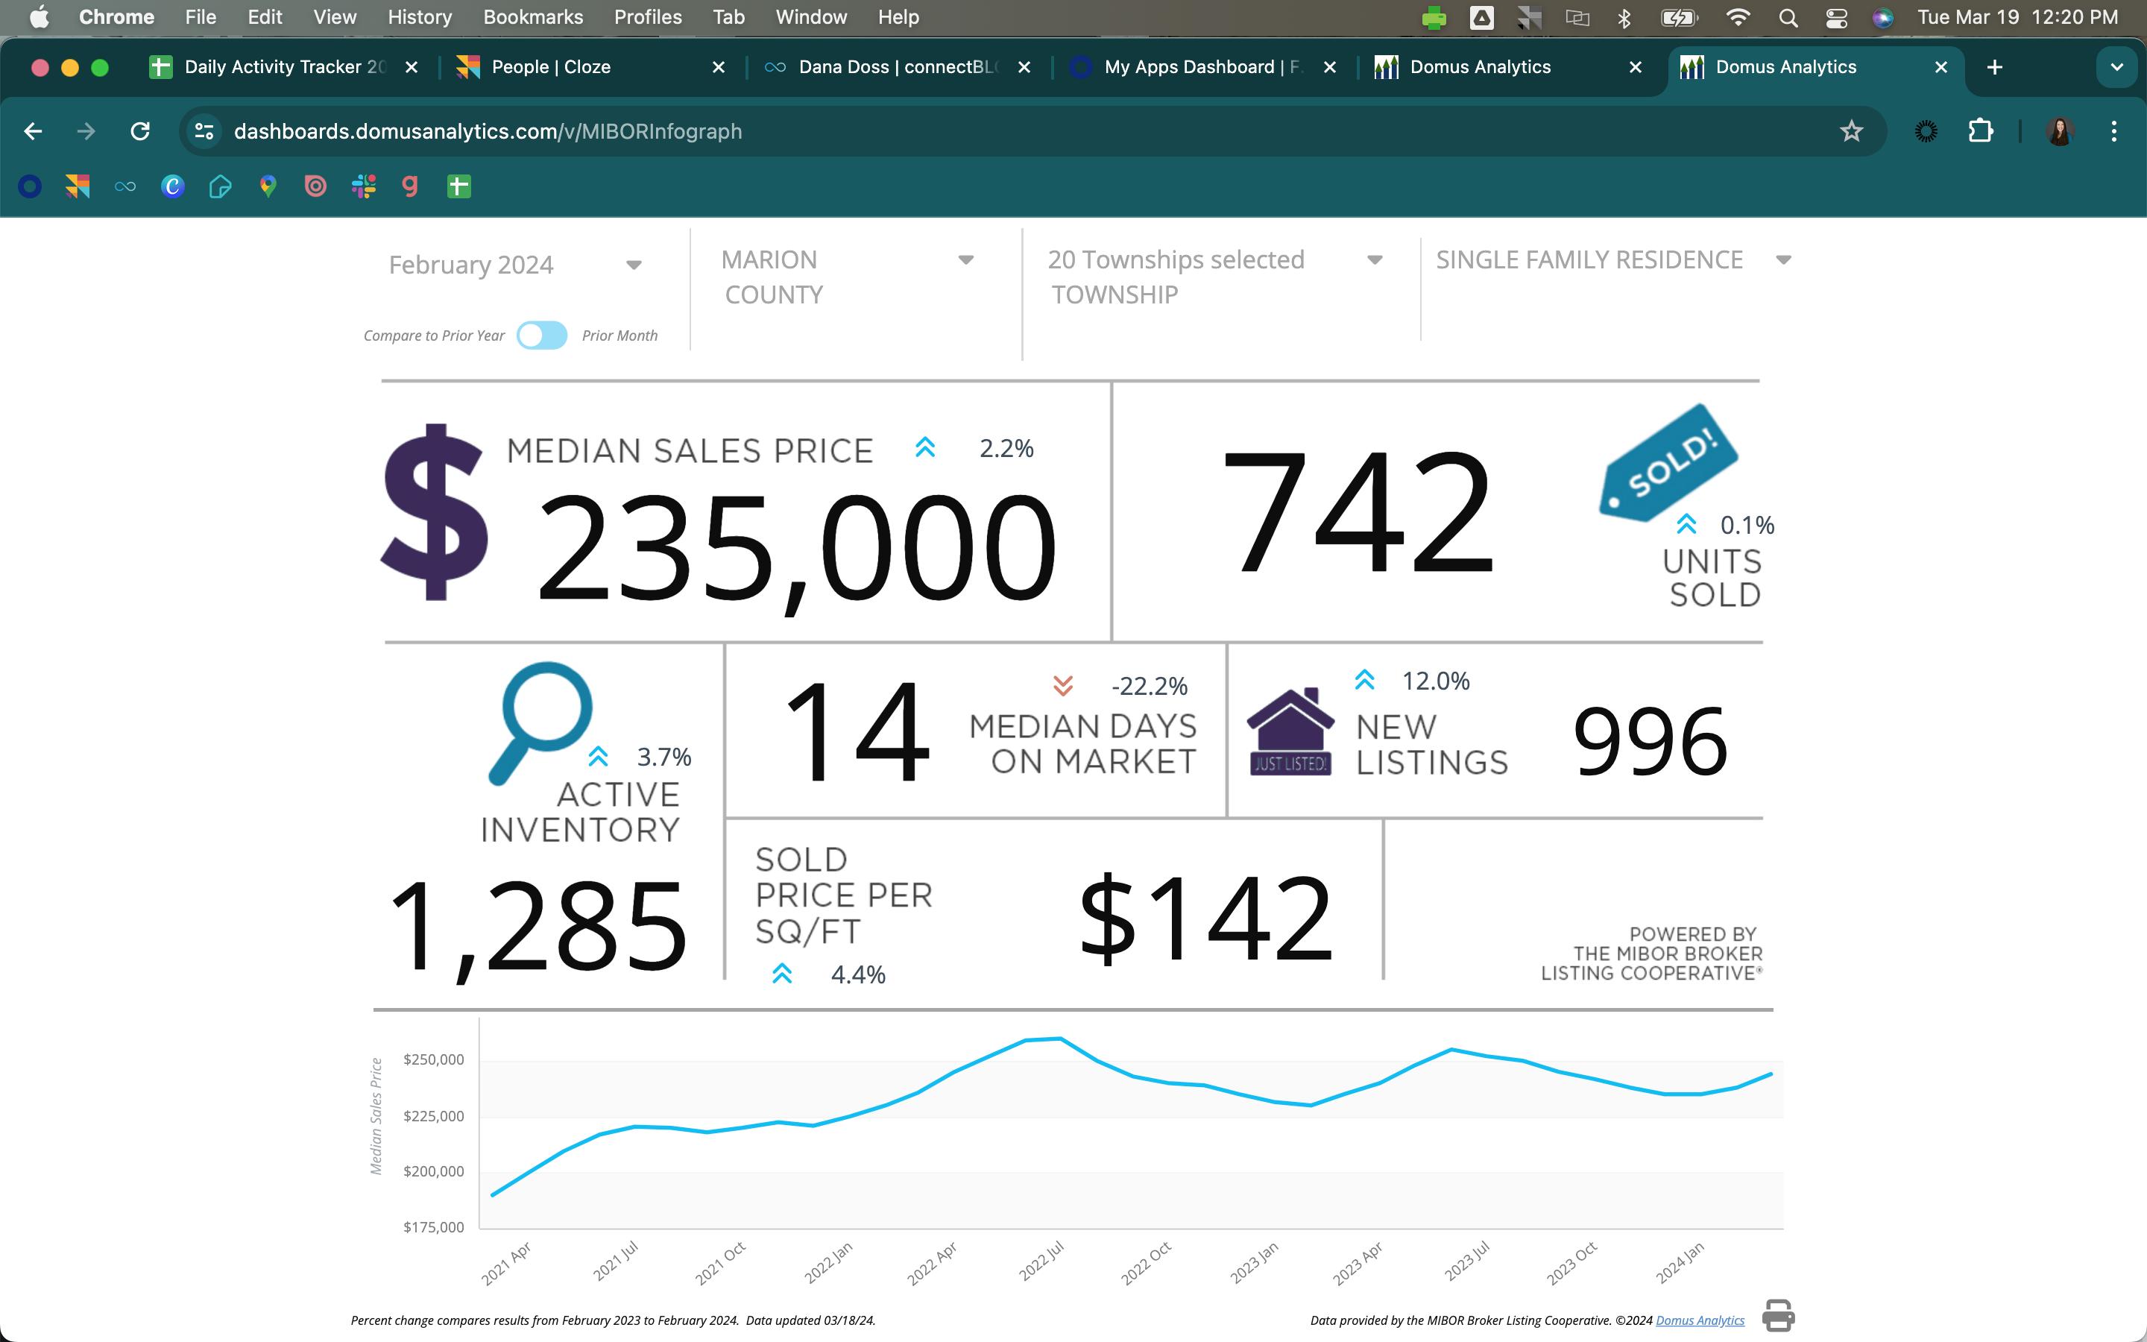Click the Slack bookmark icon
2147x1342 pixels.
coord(363,186)
